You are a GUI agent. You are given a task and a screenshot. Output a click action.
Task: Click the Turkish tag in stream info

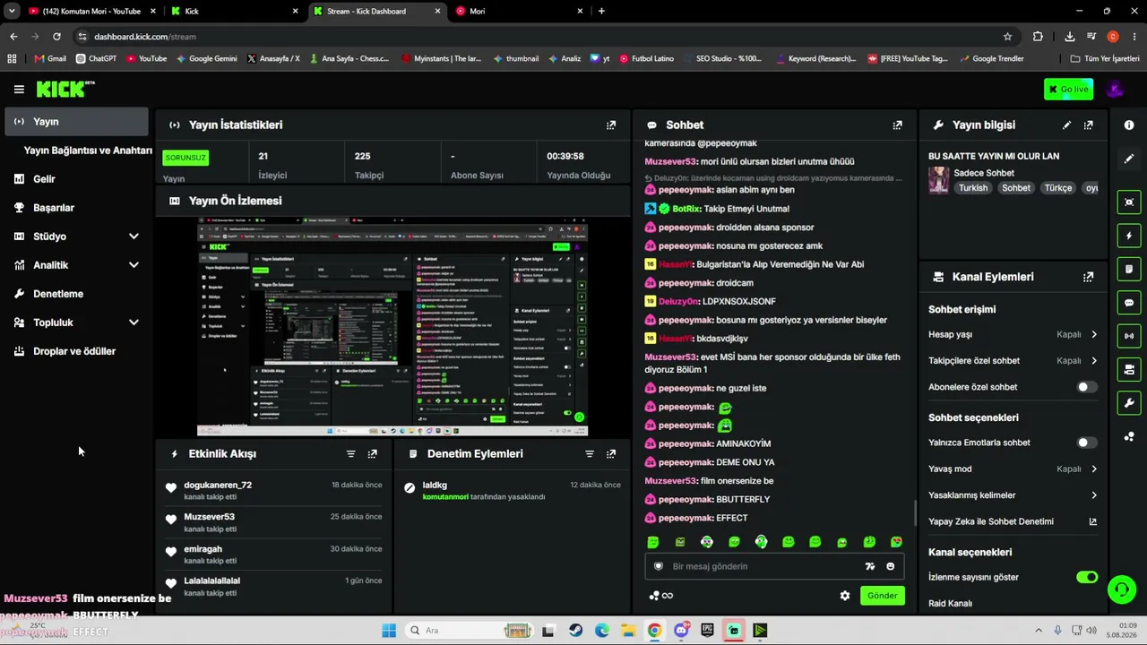point(973,188)
